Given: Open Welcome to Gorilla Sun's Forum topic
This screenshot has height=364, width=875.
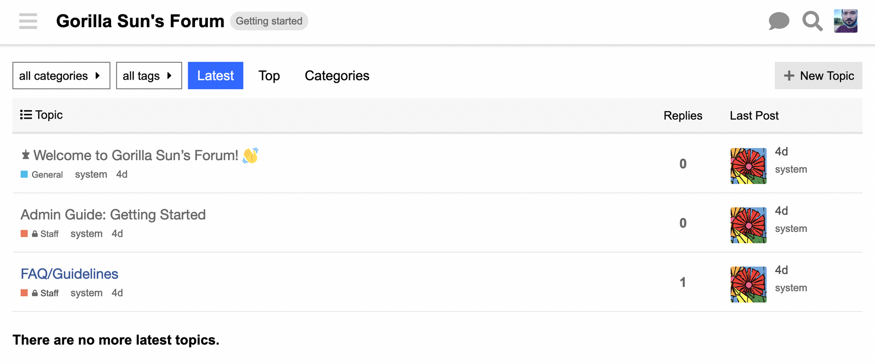Looking at the screenshot, I should 136,155.
